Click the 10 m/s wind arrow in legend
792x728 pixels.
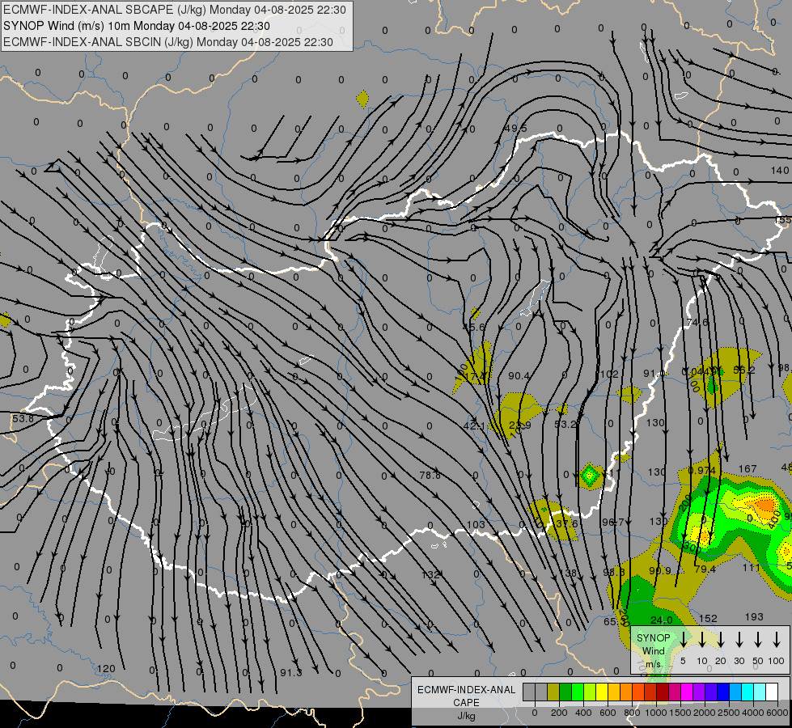(702, 639)
